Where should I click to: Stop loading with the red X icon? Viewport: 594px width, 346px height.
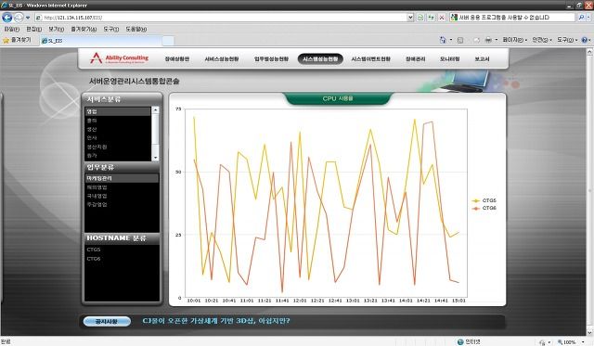[x=442, y=18]
